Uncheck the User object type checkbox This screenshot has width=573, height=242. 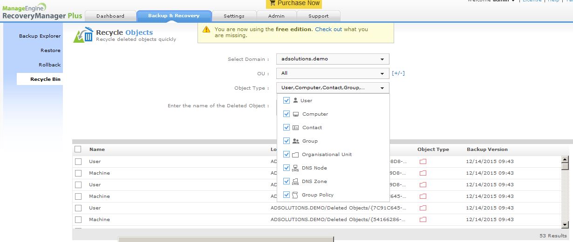coord(286,100)
